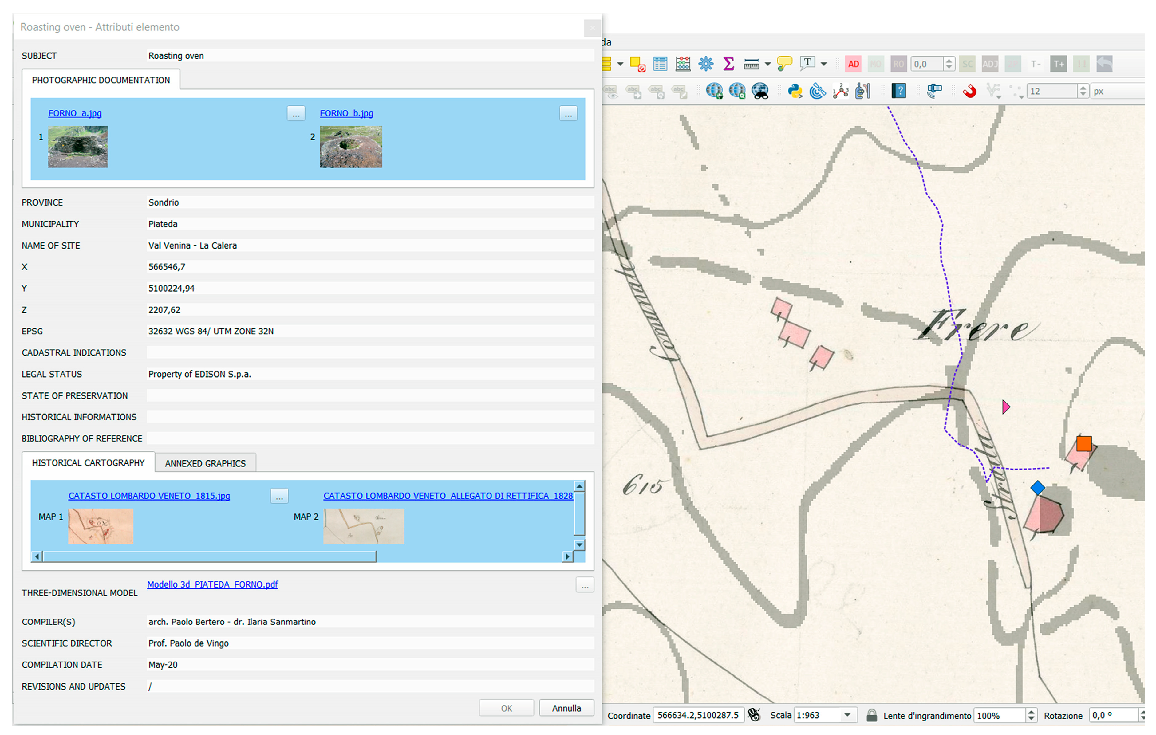Screen dimensions: 1156x735
Task: Open the Help contents book icon
Action: (899, 91)
